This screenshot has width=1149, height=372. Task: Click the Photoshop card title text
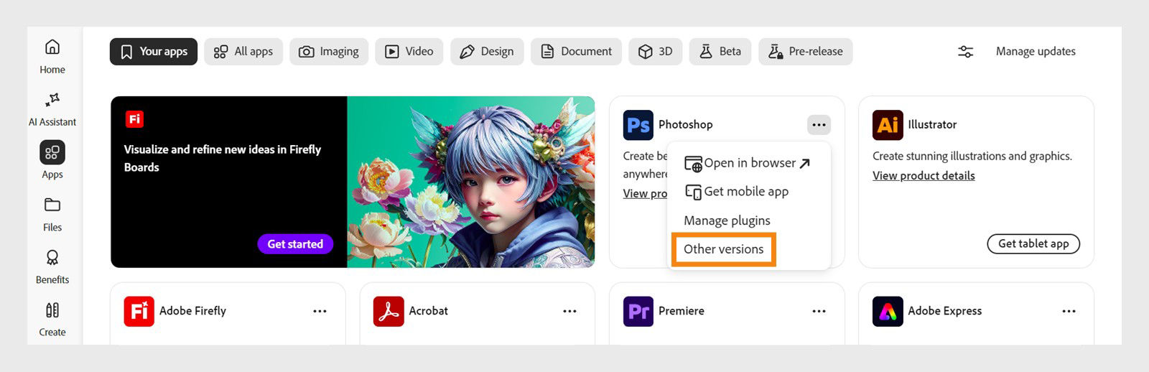(x=686, y=125)
